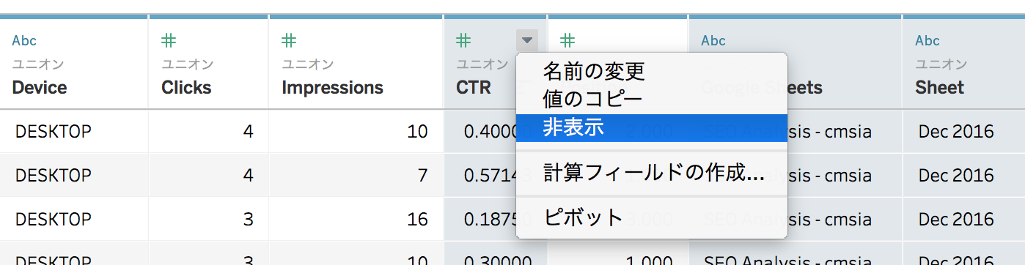Select ピボット menu entry

[x=651, y=217]
